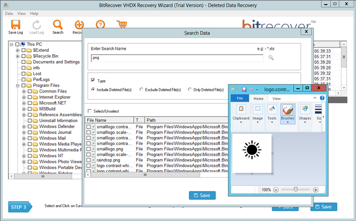
Task: Select Brushes in Paint ribbon
Action: (288, 114)
